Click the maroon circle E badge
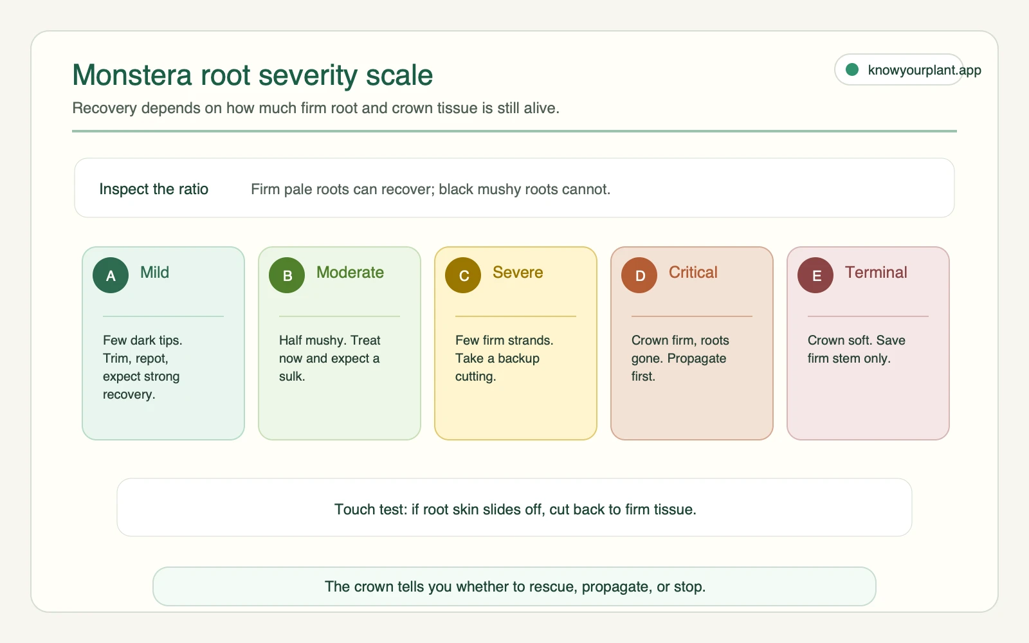This screenshot has height=643, width=1029. pos(815,275)
